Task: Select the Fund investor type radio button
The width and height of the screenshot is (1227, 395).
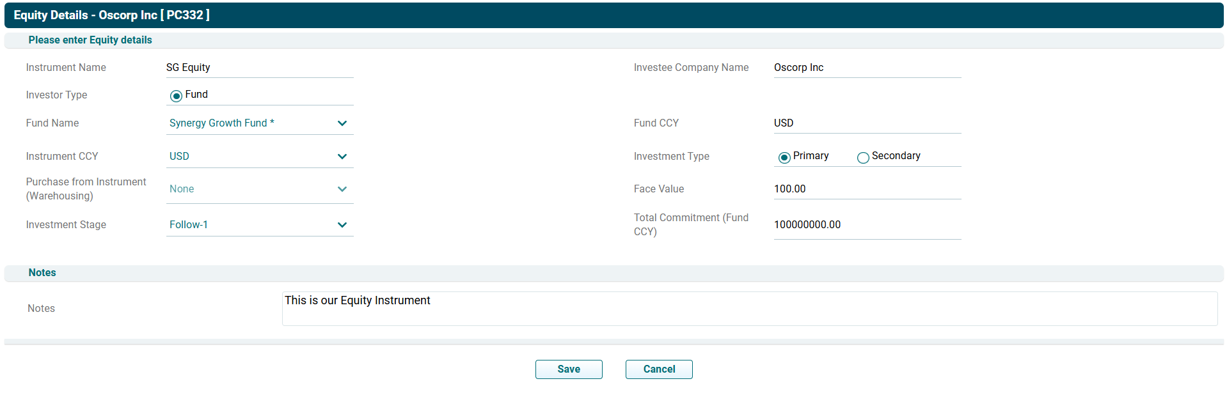Action: pyautogui.click(x=176, y=96)
